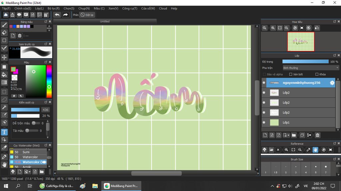
Task: Pick the blue swatch in Bảng màu
Action: 14,27
